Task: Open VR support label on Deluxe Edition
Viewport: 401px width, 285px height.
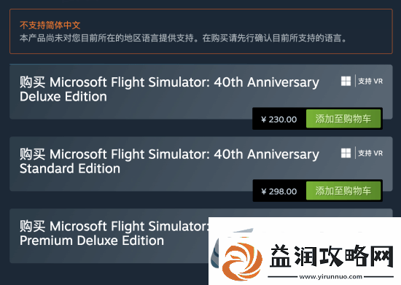Action: (x=370, y=82)
